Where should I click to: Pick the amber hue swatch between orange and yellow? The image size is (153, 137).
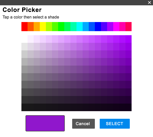(x=37, y=27)
